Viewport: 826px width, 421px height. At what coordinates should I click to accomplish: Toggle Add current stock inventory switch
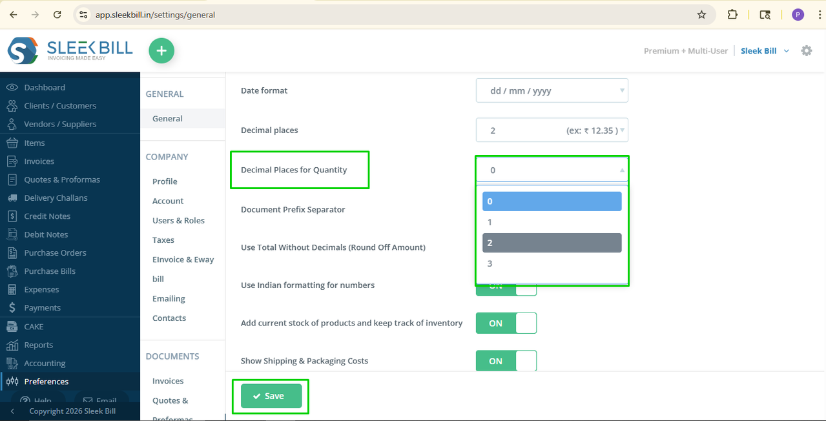(x=506, y=323)
